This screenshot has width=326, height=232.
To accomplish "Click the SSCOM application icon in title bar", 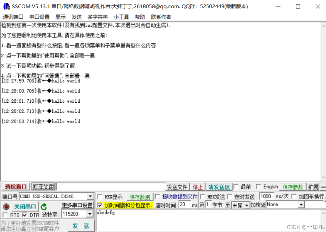I will (x=7, y=6).
